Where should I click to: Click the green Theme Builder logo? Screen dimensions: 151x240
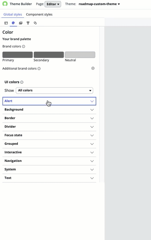(x=5, y=4)
